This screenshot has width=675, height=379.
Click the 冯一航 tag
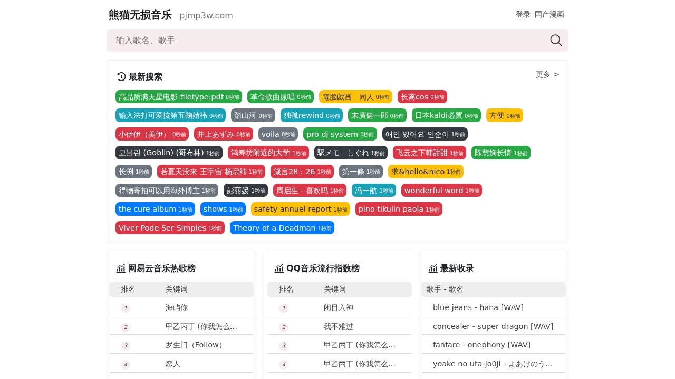pos(374,191)
